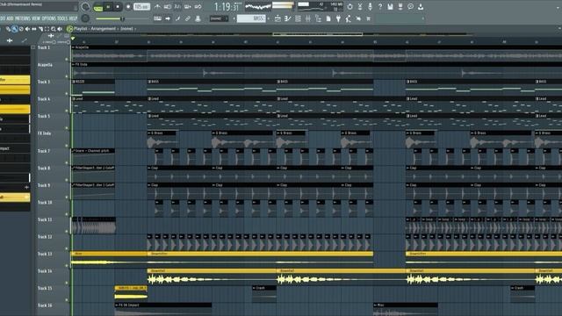
Task: Arm recording with the Record button
Action: [x=128, y=7]
